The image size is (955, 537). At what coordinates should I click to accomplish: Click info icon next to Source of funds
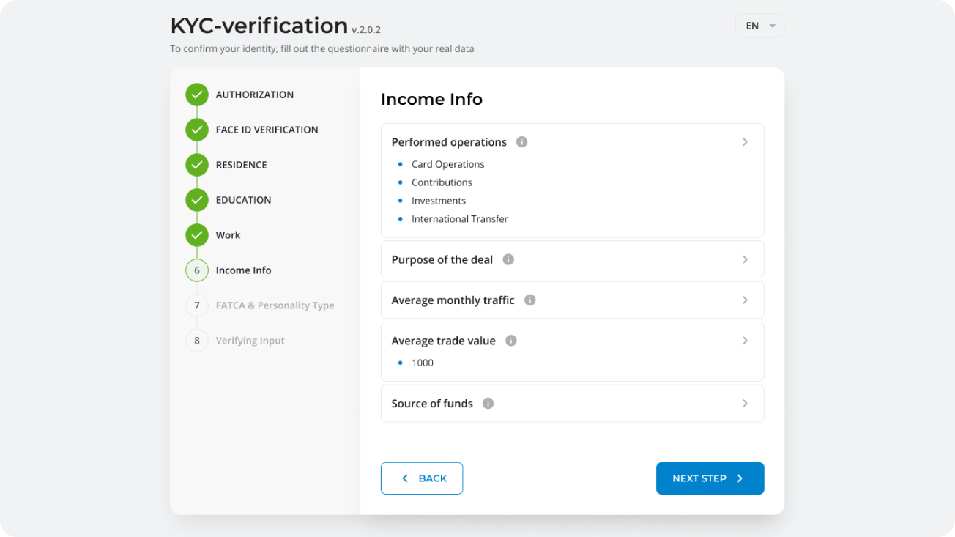click(488, 404)
